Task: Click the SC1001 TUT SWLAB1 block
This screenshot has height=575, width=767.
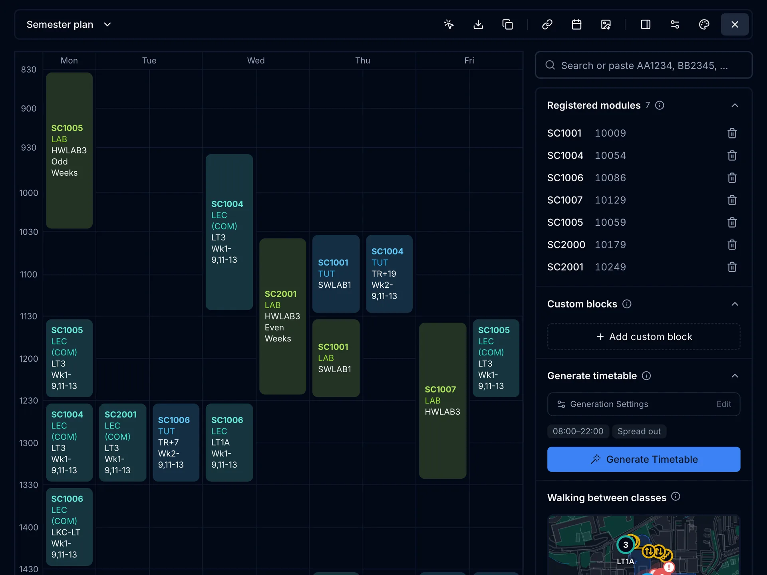Action: pyautogui.click(x=336, y=274)
